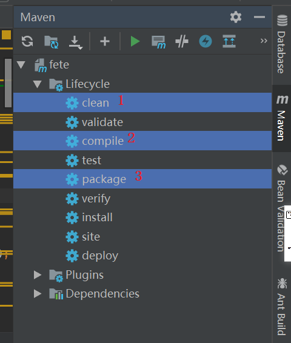Click gear icon beside validate
Viewport: 291px width, 343px height.
[x=72, y=122]
